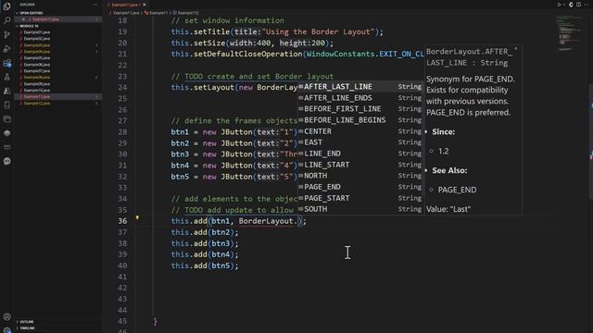Select the Example11.java editor tab
593x333 pixels.
(125, 5)
